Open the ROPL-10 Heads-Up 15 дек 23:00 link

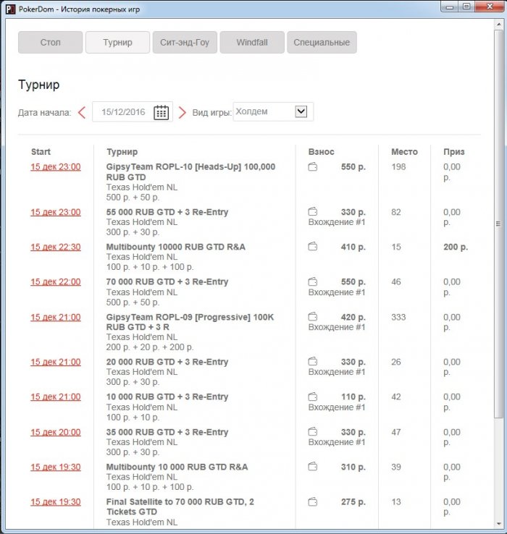point(56,167)
